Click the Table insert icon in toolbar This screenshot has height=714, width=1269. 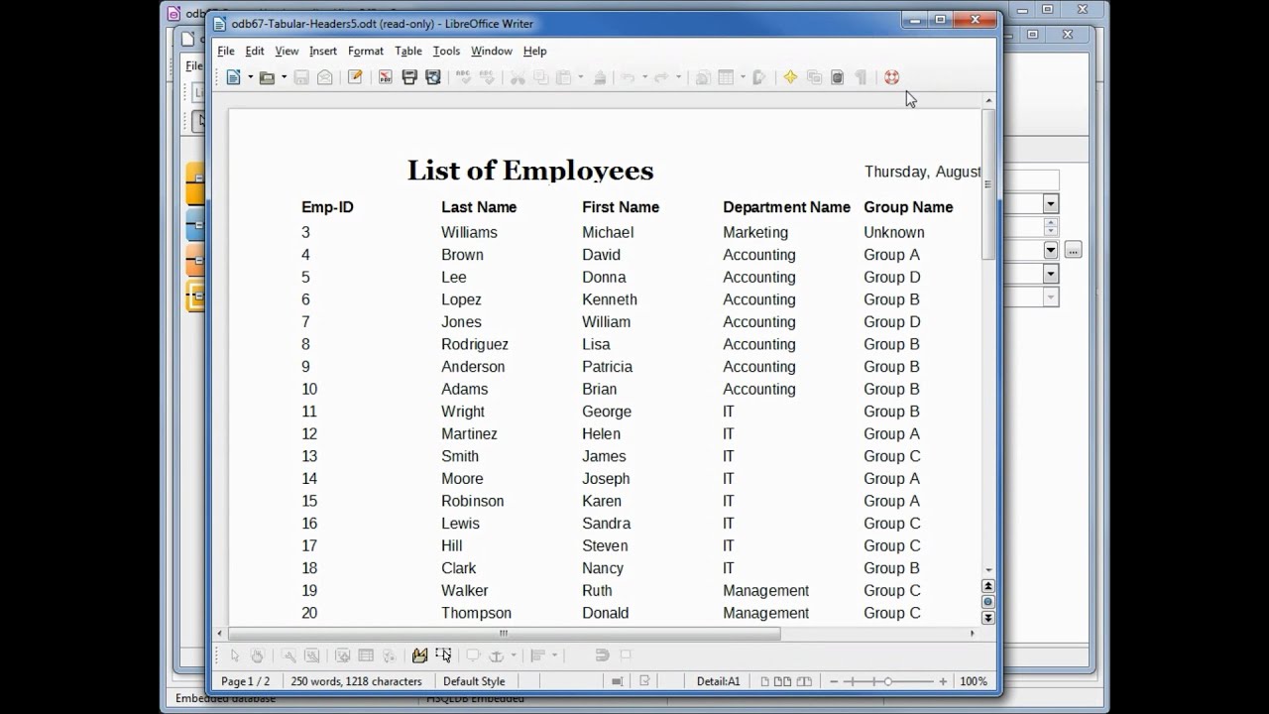pyautogui.click(x=726, y=77)
